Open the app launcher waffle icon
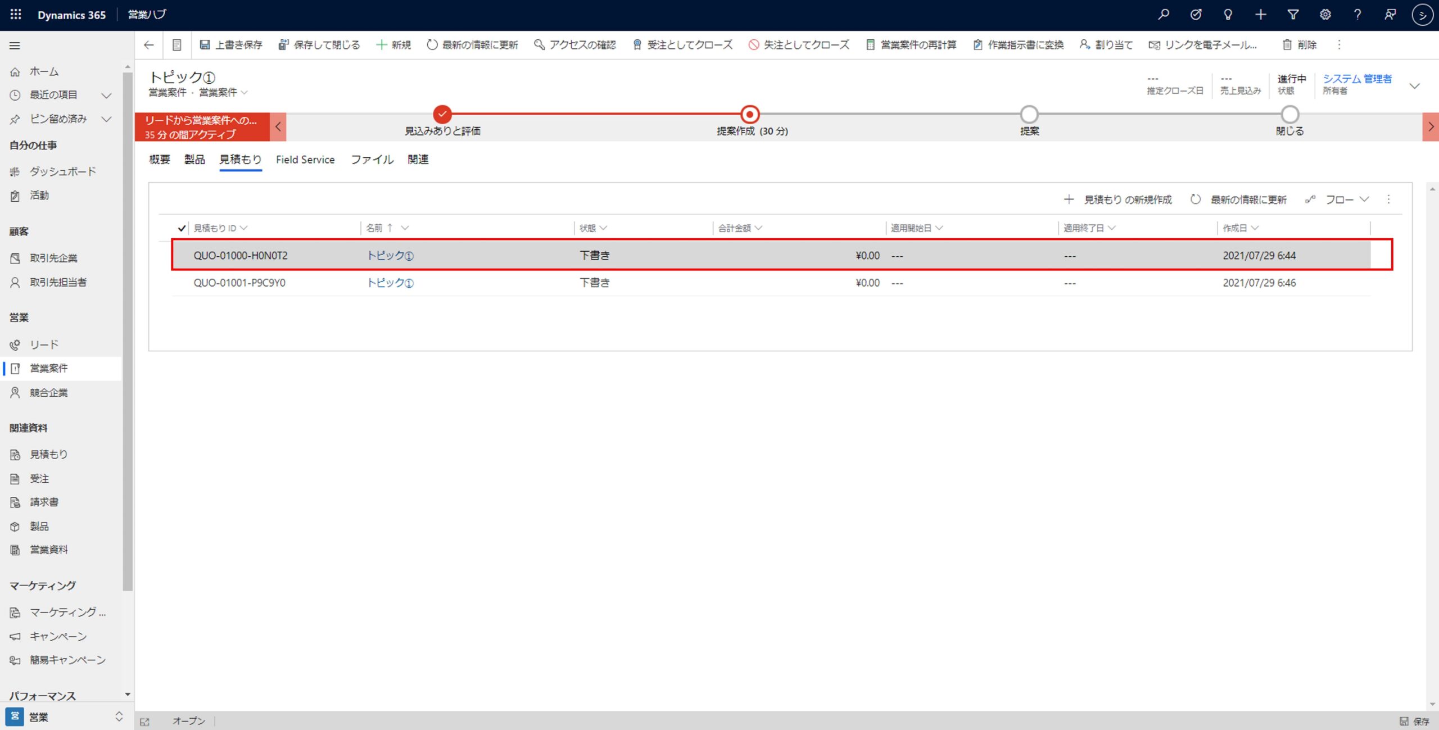Screen dimensions: 1439x730 (16, 15)
